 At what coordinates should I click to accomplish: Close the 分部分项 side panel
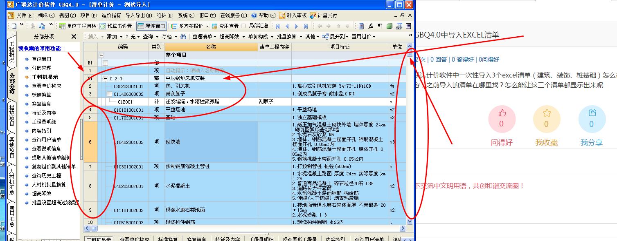(x=74, y=36)
